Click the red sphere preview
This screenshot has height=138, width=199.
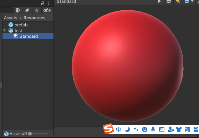(128, 66)
